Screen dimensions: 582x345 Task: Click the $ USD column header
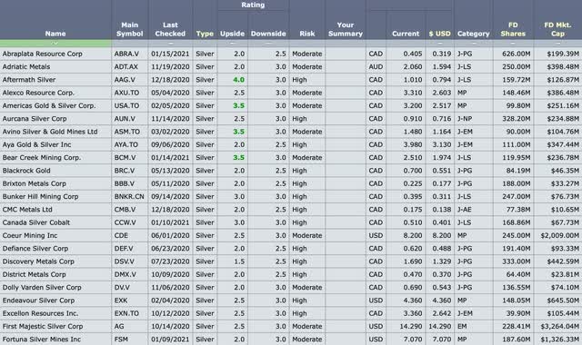[440, 34]
